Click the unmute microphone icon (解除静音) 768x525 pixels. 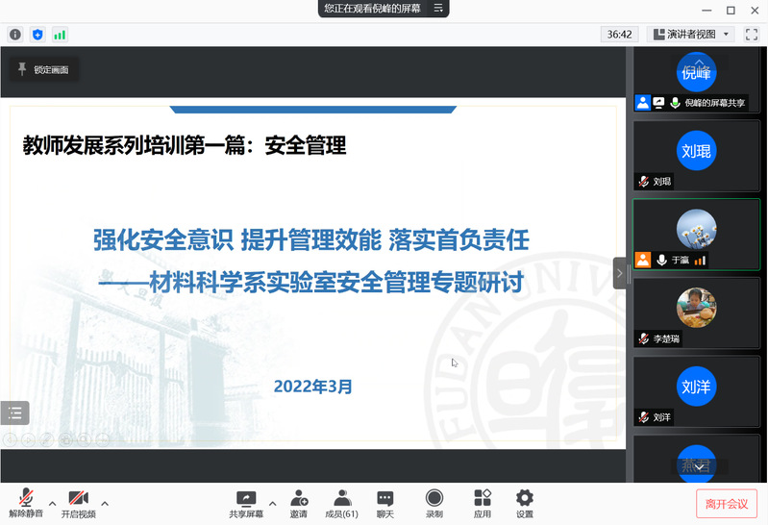[x=26, y=498]
